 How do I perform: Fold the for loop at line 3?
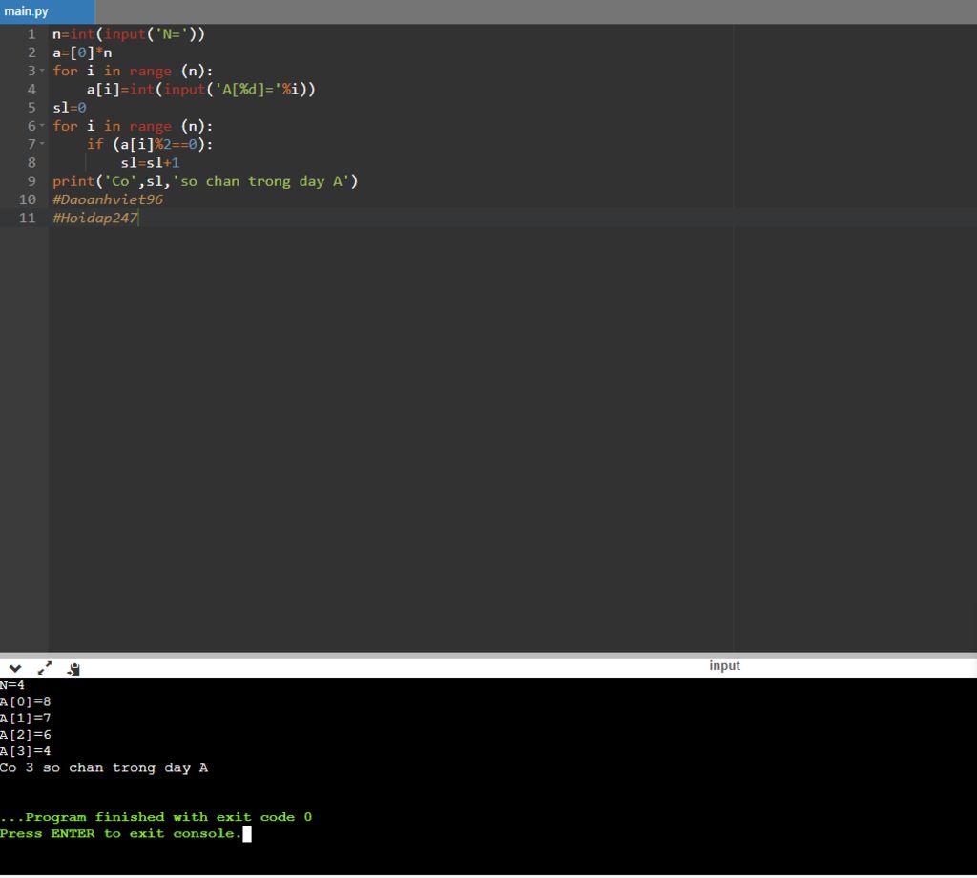pyautogui.click(x=43, y=72)
